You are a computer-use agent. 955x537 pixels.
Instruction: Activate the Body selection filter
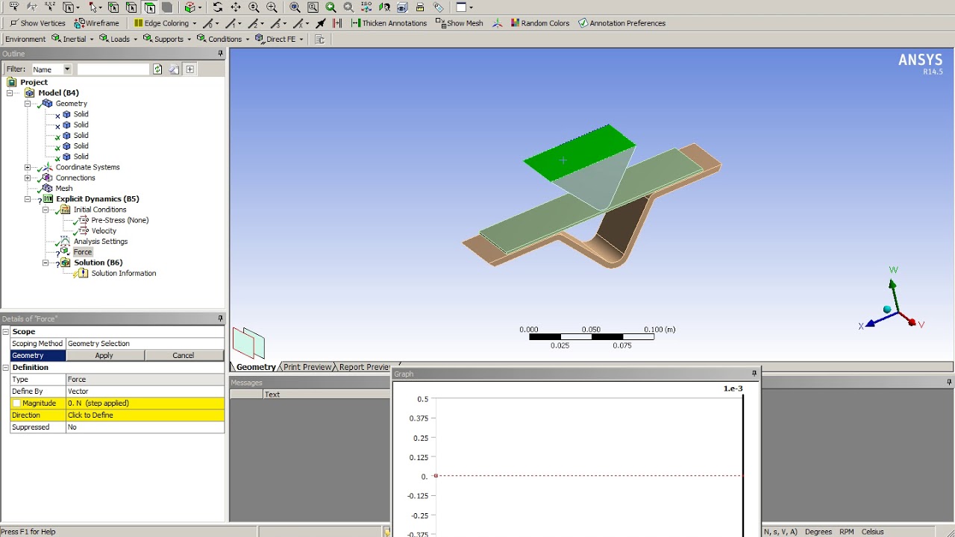167,7
